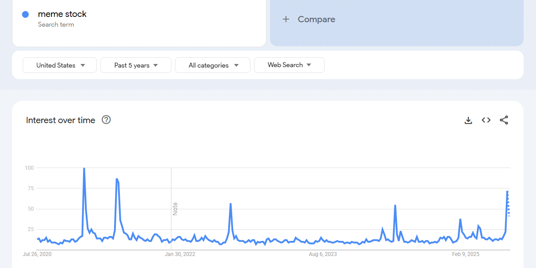Viewport: 536px width, 268px height.
Task: Open the United States region dropdown
Action: coord(60,65)
